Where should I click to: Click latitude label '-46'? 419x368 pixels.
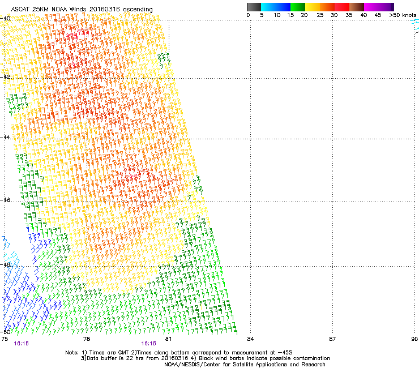click(x=5, y=200)
